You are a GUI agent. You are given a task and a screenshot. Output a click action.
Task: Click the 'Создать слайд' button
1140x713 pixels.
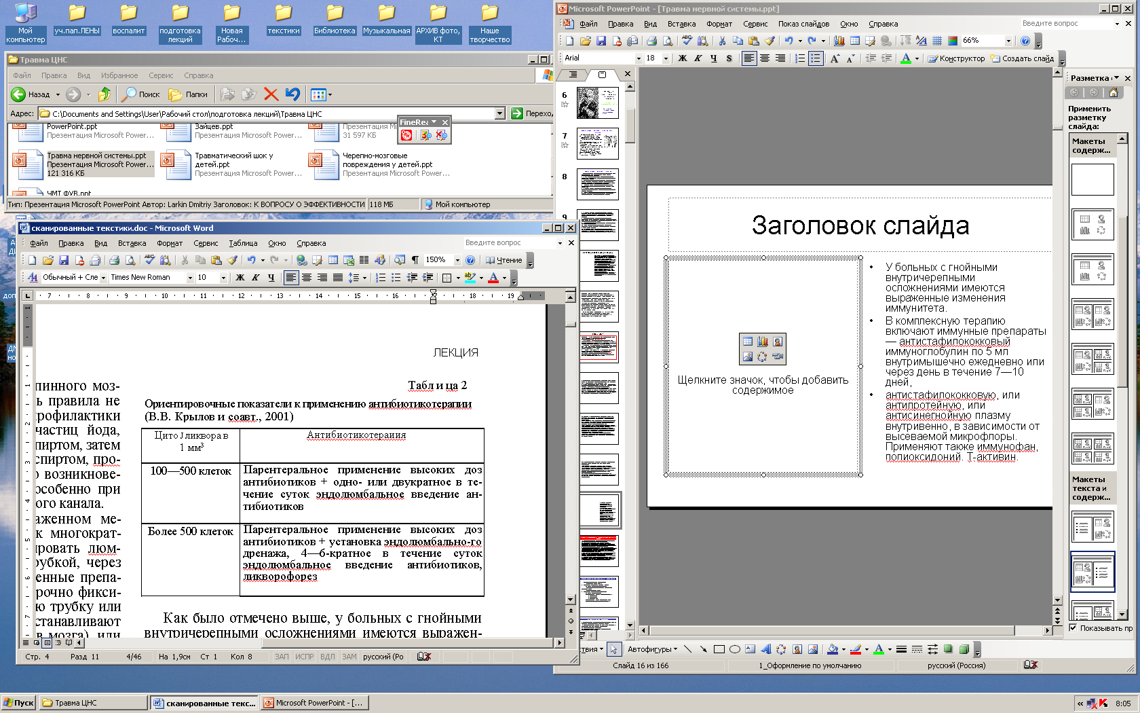pyautogui.click(x=1022, y=58)
